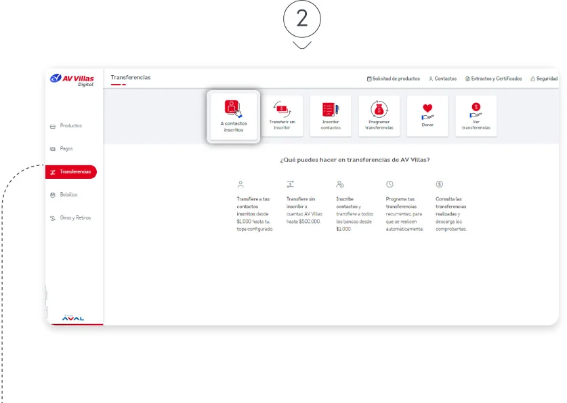Click the Transferencias page heading
Image resolution: width=567 pixels, height=403 pixels.
point(131,77)
